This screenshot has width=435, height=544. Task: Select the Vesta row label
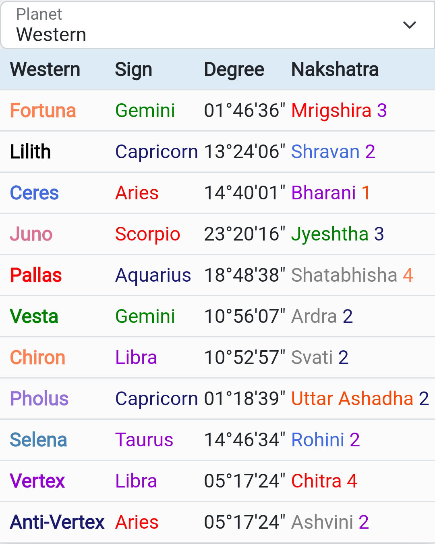point(34,316)
